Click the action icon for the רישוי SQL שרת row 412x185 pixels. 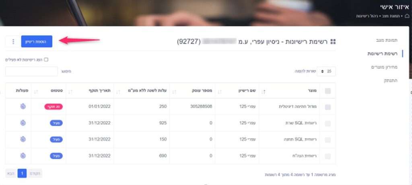[23, 123]
